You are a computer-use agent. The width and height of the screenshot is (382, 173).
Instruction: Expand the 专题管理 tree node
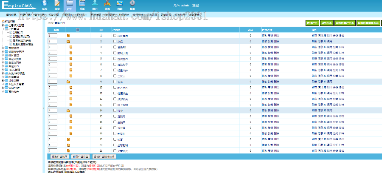click(3, 48)
